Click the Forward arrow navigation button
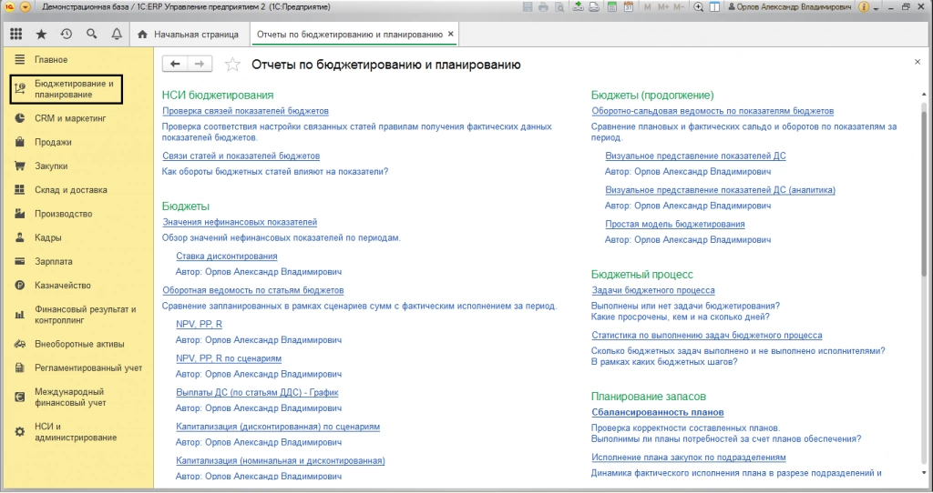The image size is (933, 493). [x=200, y=65]
